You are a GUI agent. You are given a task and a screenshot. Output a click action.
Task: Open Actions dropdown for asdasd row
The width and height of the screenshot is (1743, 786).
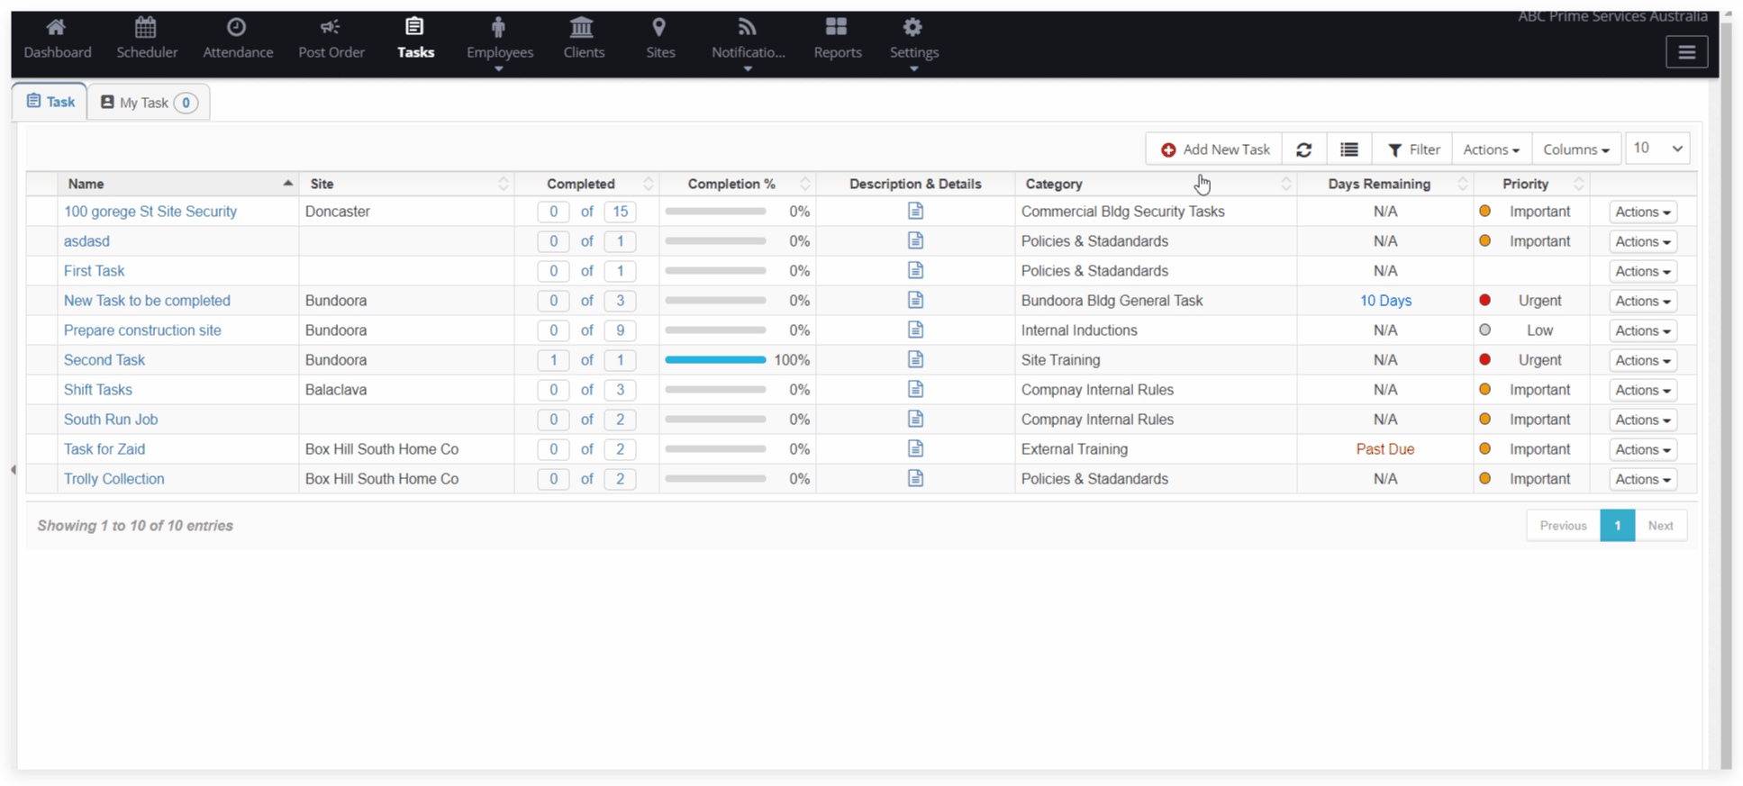tap(1643, 241)
